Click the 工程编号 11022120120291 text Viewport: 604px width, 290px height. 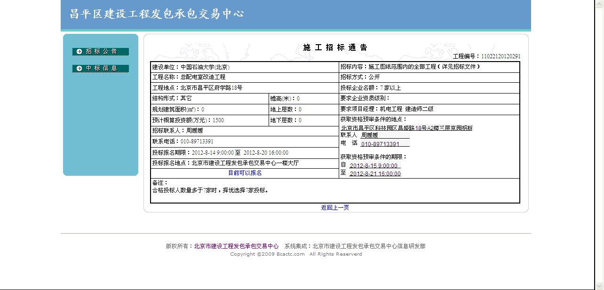coord(486,56)
